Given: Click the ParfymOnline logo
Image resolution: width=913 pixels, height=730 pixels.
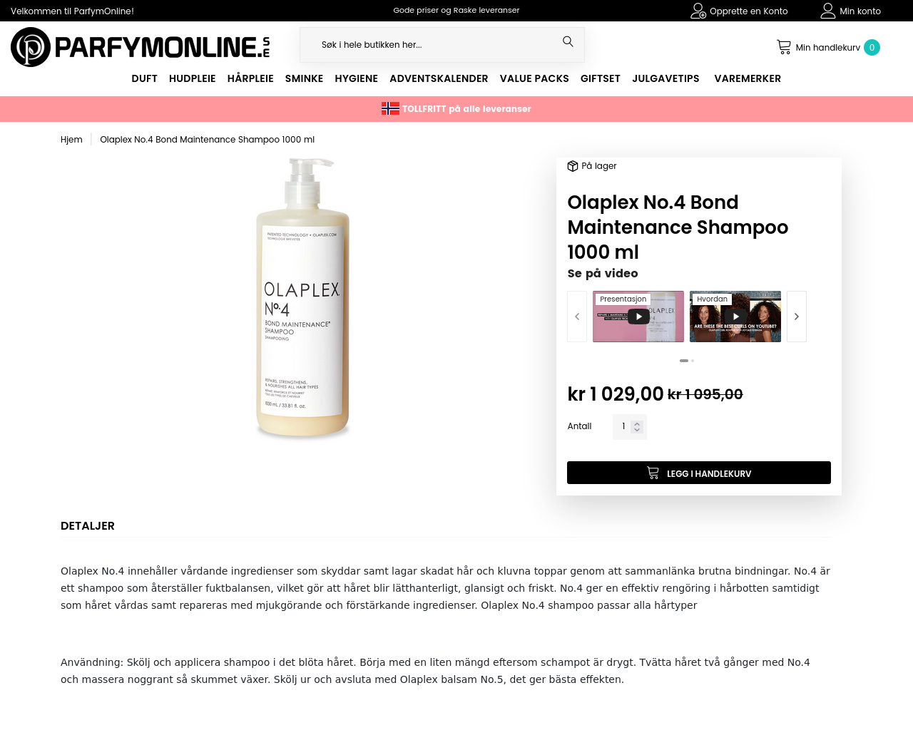Looking at the screenshot, I should click(141, 47).
